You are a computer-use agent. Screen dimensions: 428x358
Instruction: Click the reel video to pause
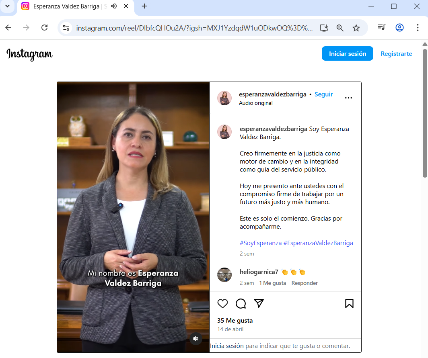[133, 217]
